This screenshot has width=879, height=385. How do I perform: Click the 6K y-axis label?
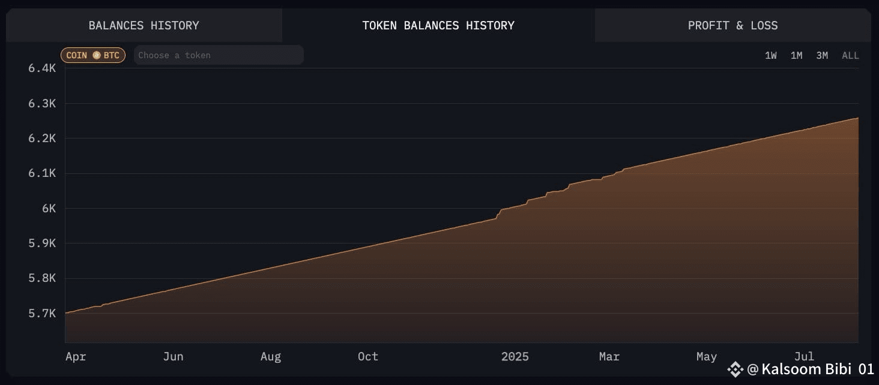pyautogui.click(x=49, y=208)
